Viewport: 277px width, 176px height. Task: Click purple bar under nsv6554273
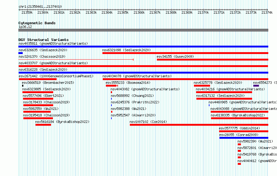[256, 86]
